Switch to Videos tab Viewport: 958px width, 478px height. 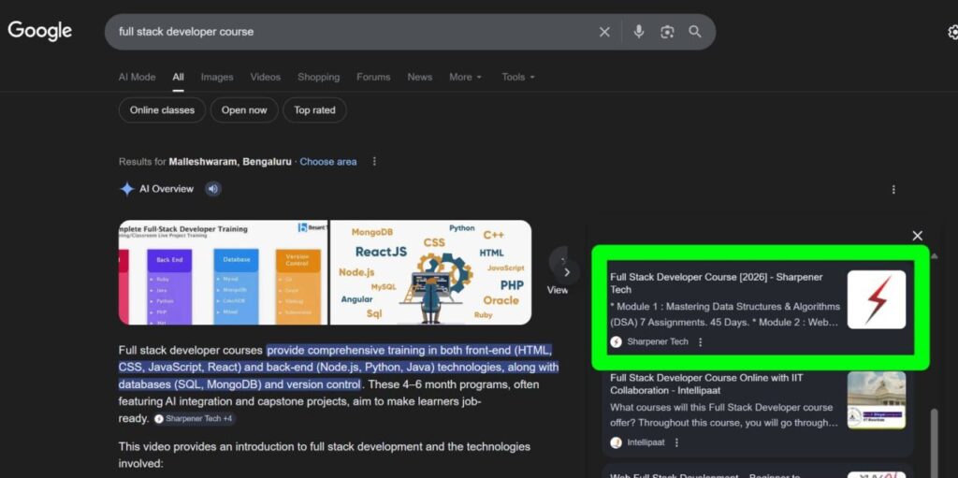click(265, 77)
